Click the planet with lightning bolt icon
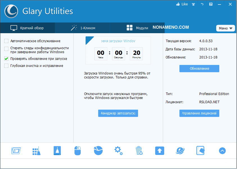Screen dimensions: 237x169 pos(180,151)
